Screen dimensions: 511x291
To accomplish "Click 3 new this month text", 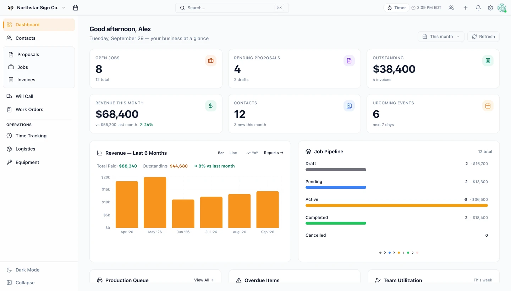I will point(250,125).
